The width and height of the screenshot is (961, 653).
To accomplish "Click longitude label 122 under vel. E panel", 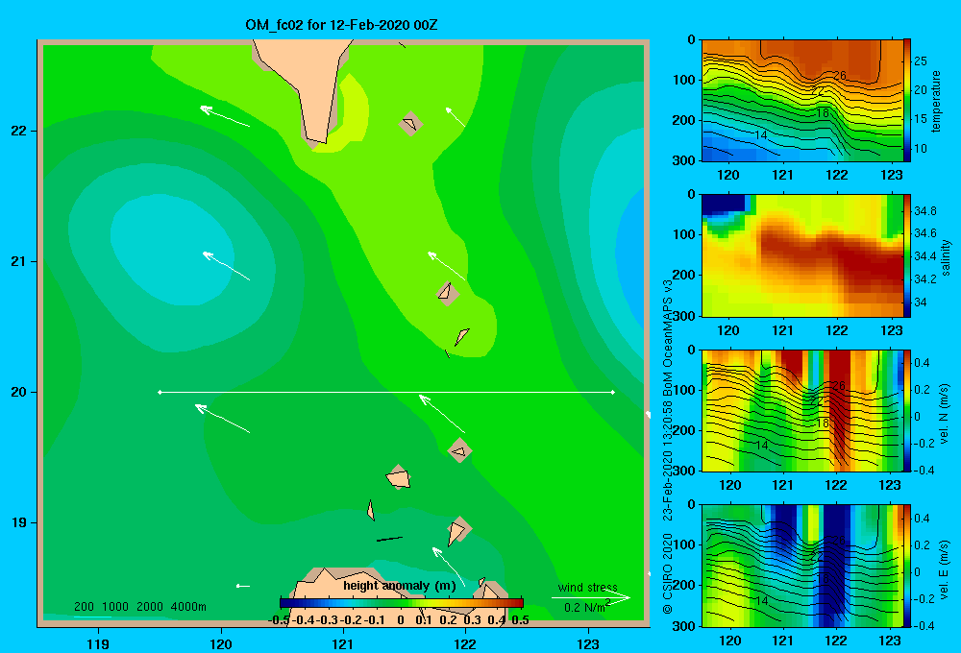I will point(835,641).
